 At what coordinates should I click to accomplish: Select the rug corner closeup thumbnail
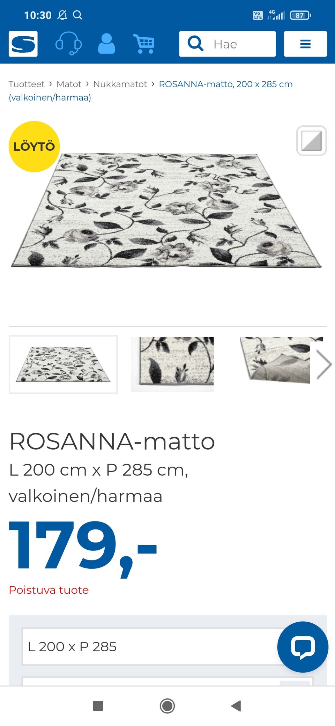[172, 364]
